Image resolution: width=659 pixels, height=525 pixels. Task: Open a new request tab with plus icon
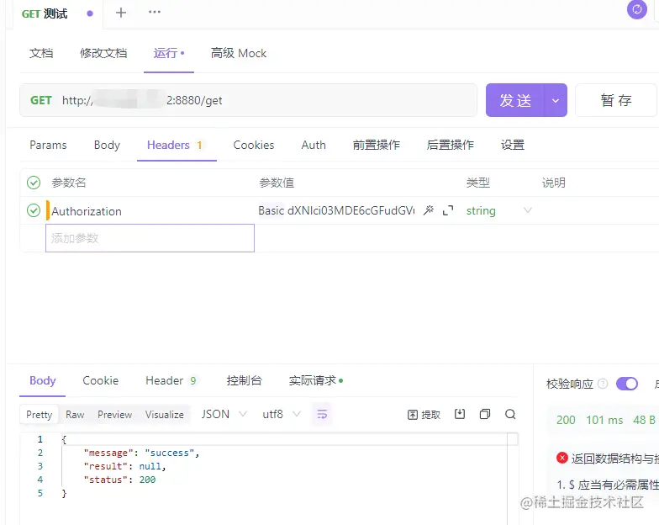[x=121, y=13]
